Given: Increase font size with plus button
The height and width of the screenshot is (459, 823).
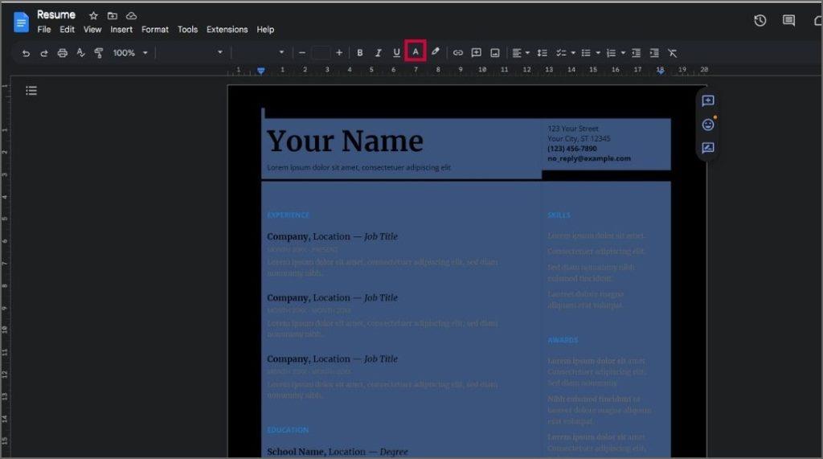Looking at the screenshot, I should coord(339,52).
